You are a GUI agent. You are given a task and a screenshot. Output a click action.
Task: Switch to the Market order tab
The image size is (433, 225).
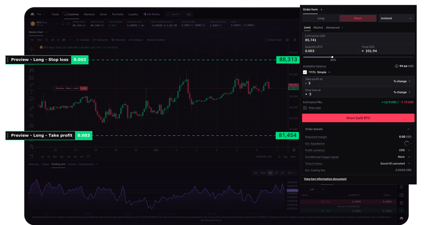(x=318, y=28)
